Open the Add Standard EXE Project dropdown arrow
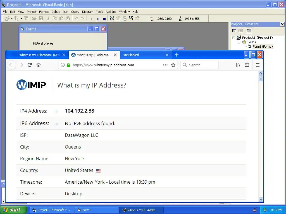The height and width of the screenshot is (214, 286). [12, 19]
